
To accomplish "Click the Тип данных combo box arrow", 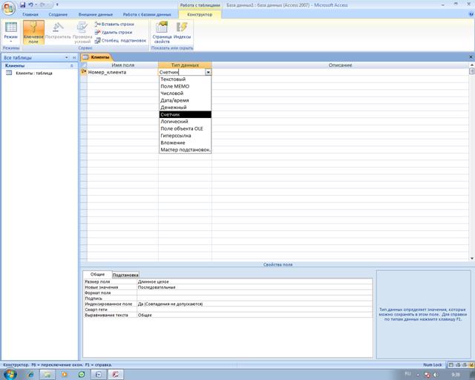I will click(x=208, y=72).
